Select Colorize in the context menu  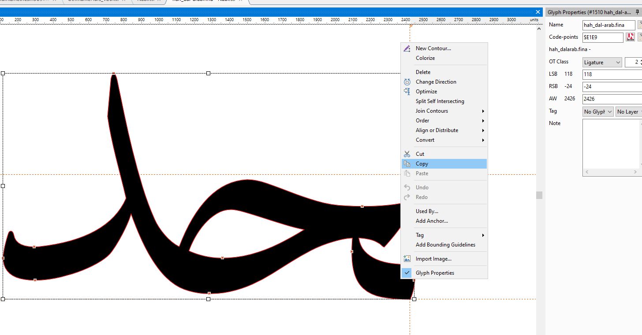pyautogui.click(x=444, y=58)
